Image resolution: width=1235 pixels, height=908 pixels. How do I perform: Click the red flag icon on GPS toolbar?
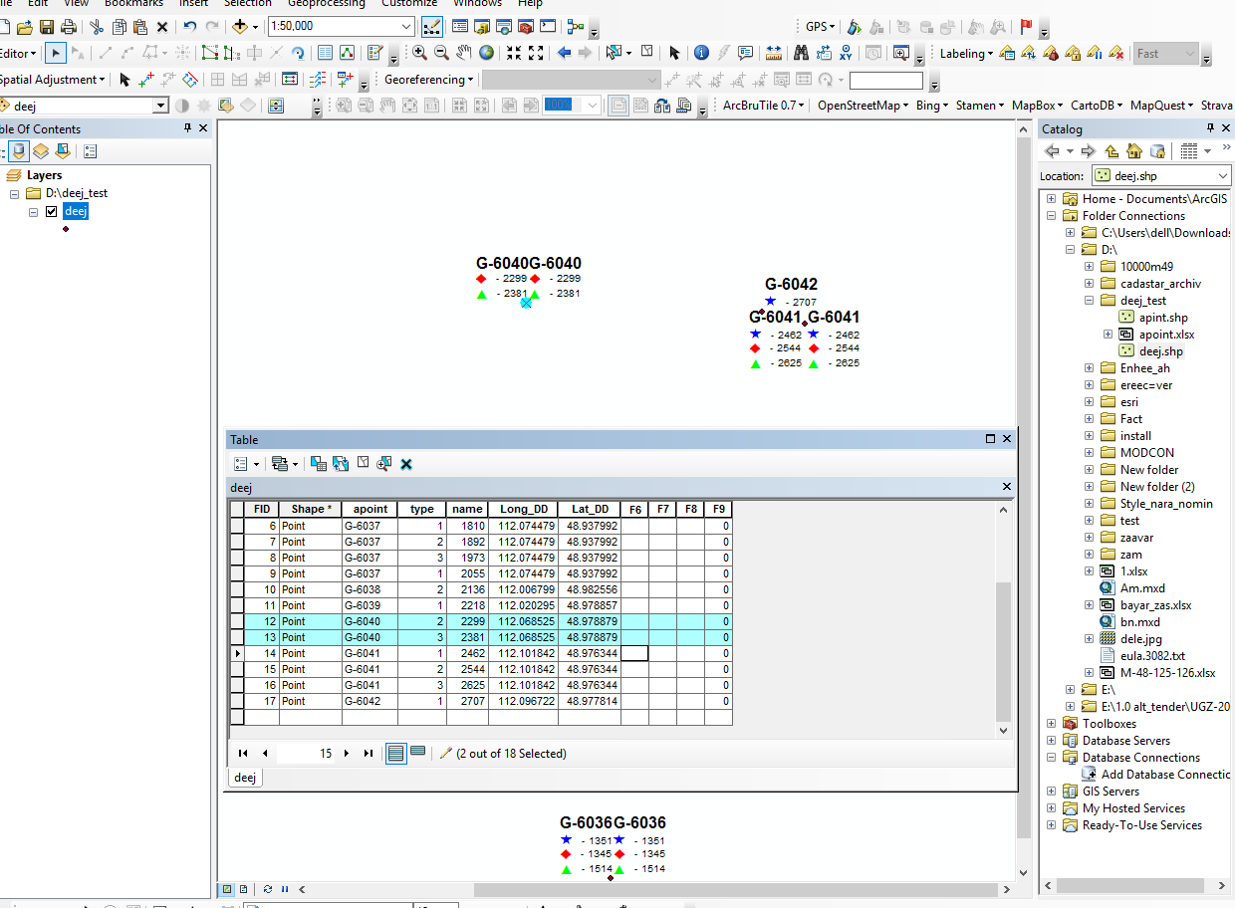click(1026, 27)
